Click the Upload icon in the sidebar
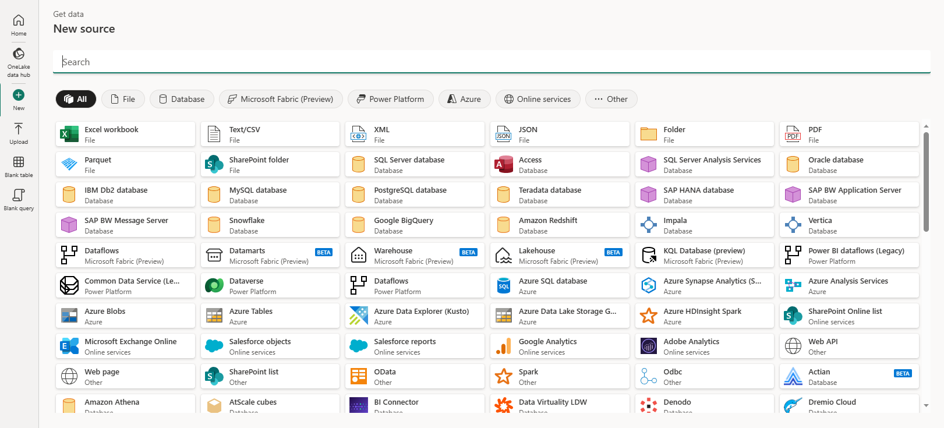 pyautogui.click(x=19, y=129)
